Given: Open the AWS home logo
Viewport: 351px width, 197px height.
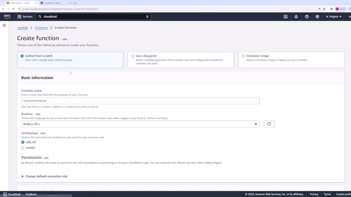Looking at the screenshot, I should tap(7, 16).
